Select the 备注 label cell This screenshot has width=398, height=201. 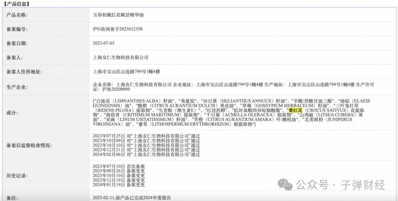[x=46, y=196]
